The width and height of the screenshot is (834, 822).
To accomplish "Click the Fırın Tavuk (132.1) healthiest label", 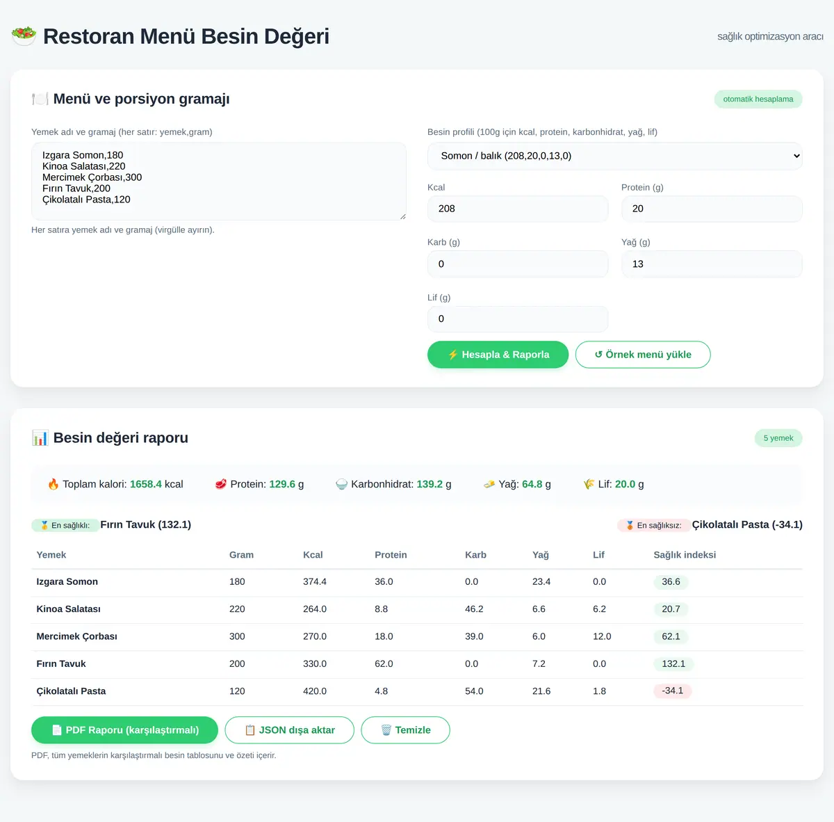I will point(146,524).
